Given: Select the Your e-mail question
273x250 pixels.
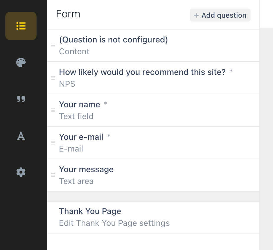Looking at the screenshot, I should [81, 137].
